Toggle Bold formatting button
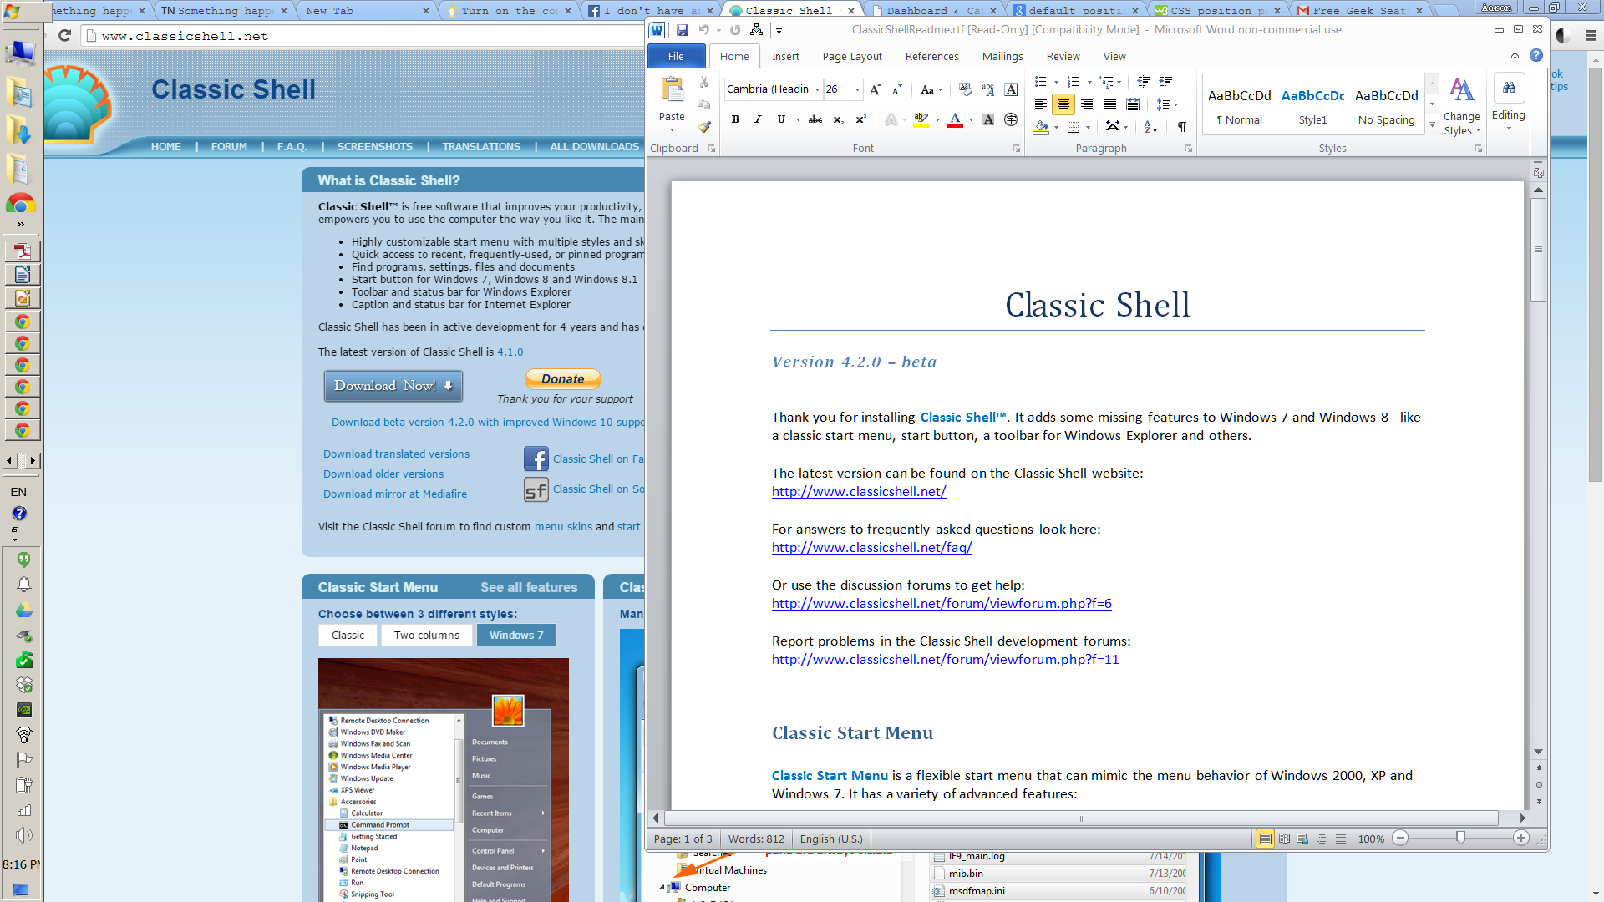The image size is (1604, 902). (x=735, y=119)
